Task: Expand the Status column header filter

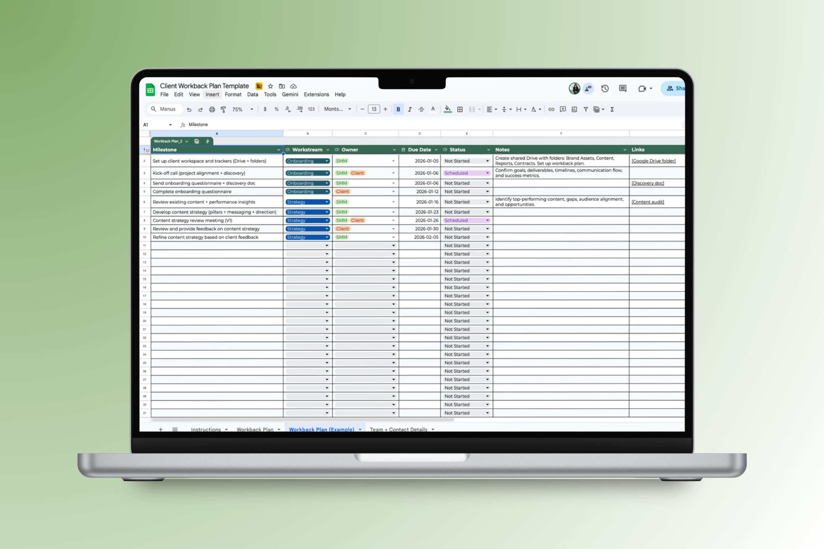Action: [x=488, y=150]
